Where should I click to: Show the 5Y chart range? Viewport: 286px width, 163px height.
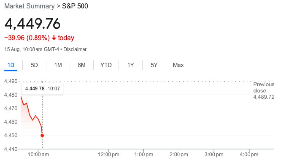click(154, 65)
